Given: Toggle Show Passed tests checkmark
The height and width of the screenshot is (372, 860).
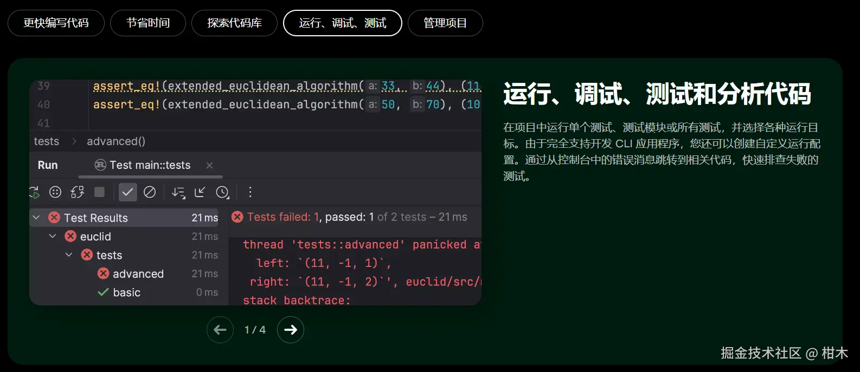Looking at the screenshot, I should 127,192.
